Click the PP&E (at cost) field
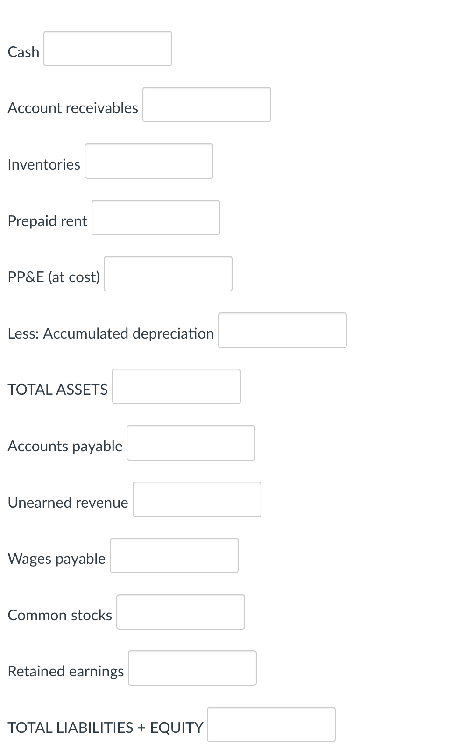Image resolution: width=452 pixels, height=752 pixels. 168,274
